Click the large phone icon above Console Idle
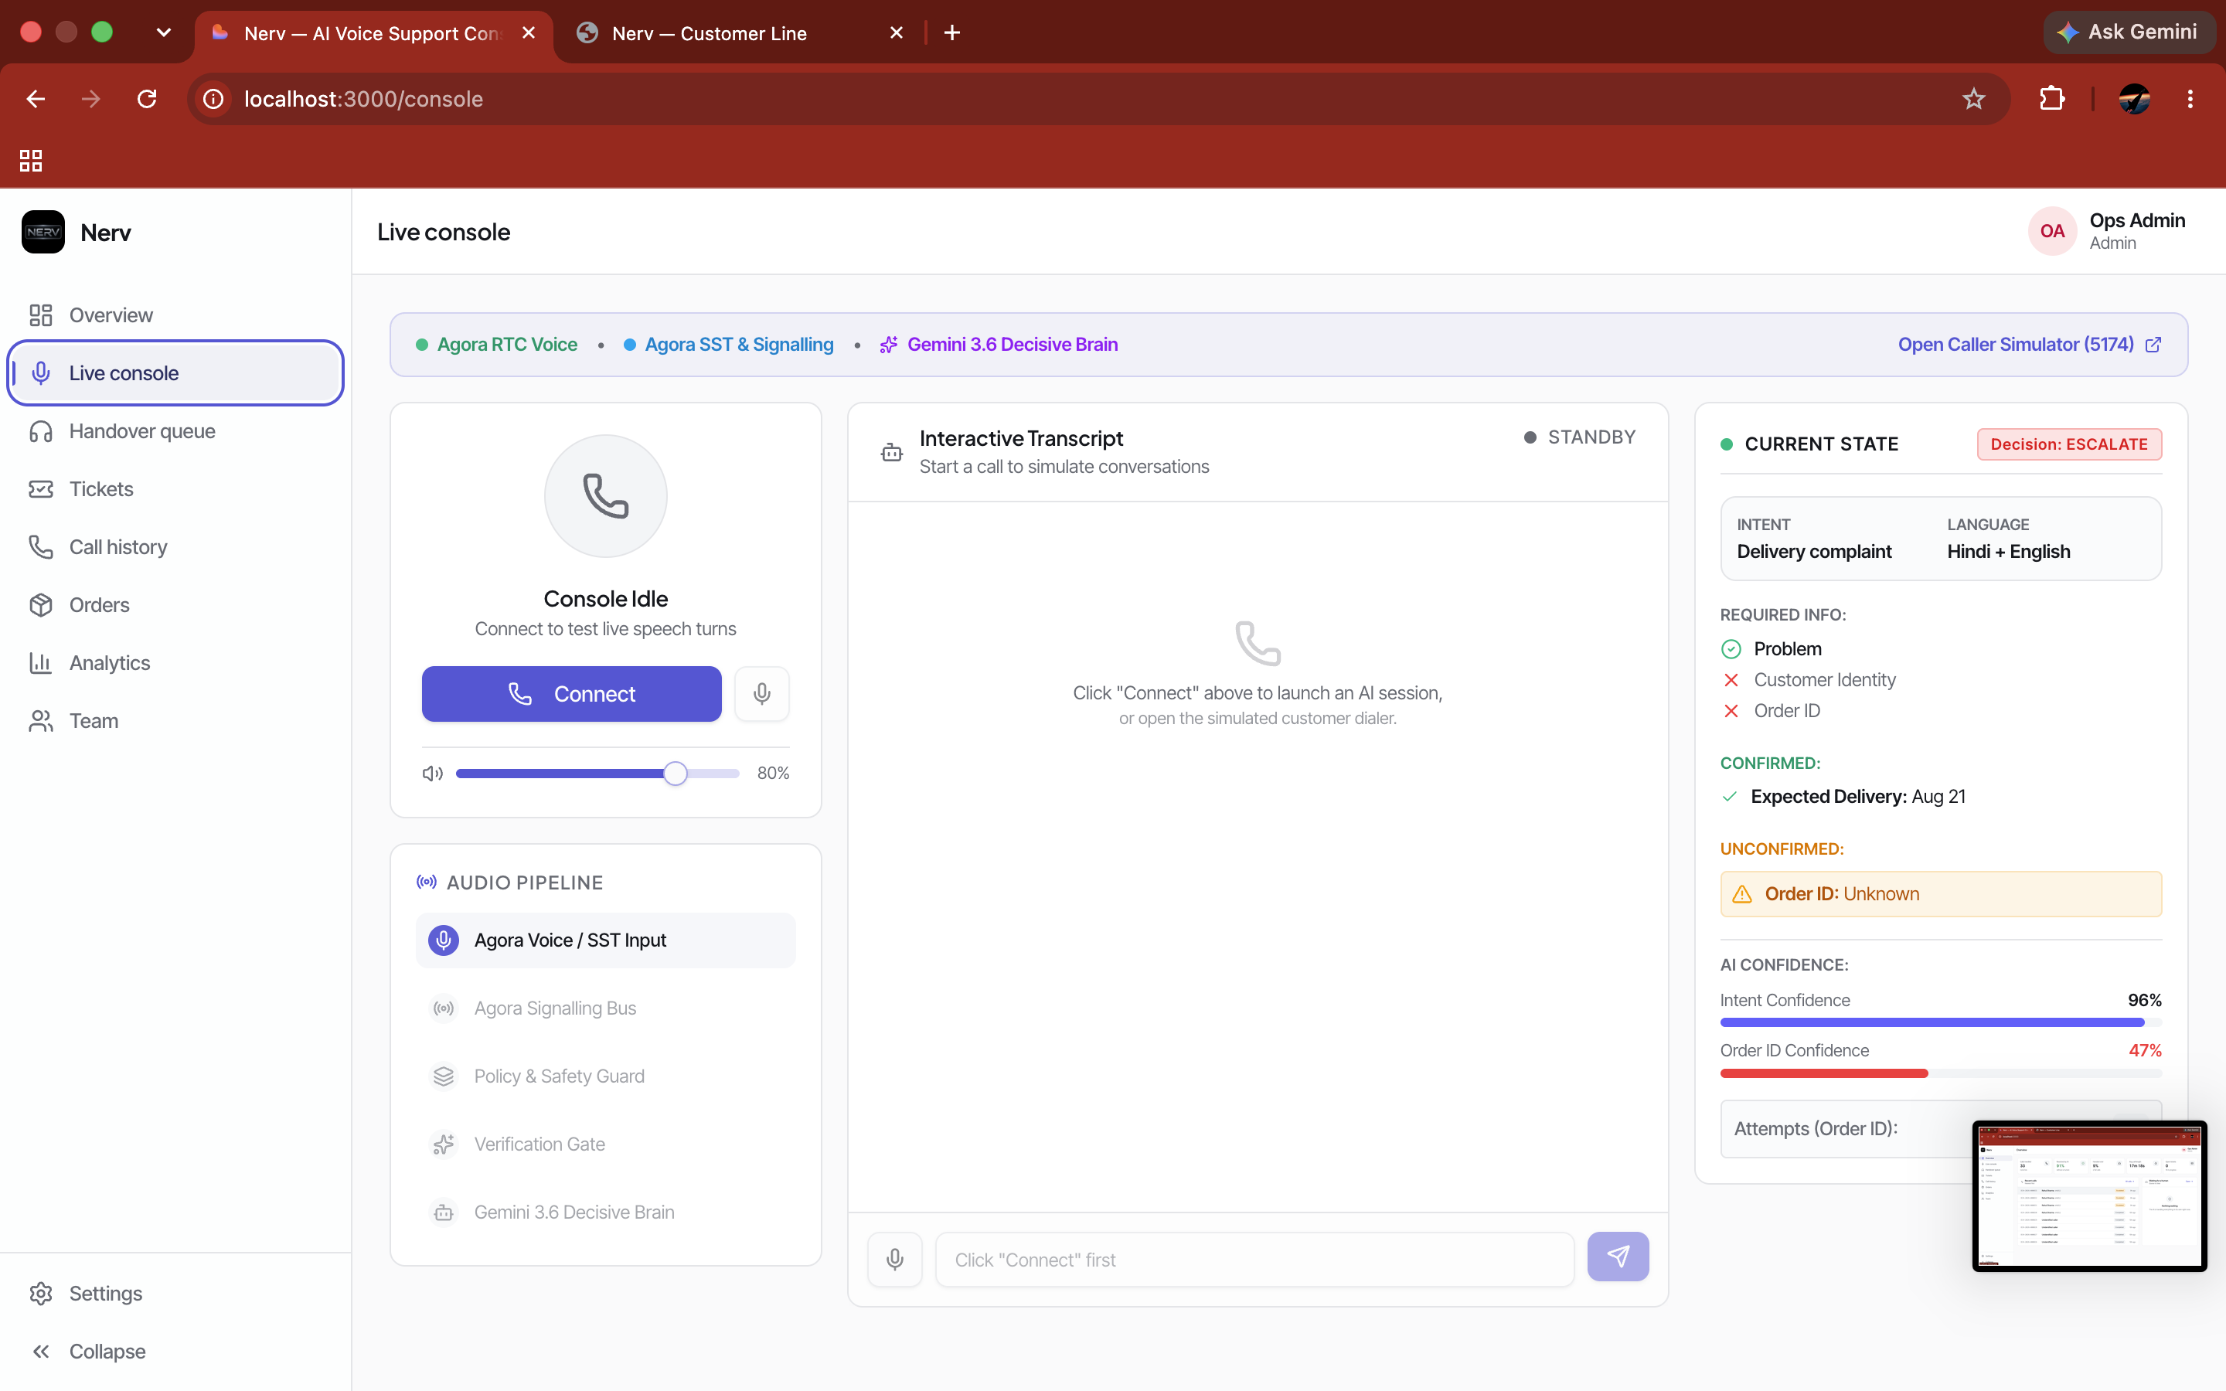This screenshot has width=2226, height=1391. (x=605, y=496)
